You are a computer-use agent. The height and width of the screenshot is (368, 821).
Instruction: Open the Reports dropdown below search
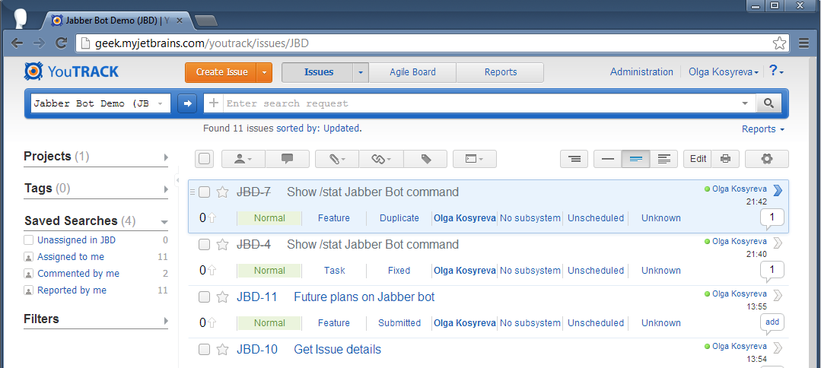763,128
